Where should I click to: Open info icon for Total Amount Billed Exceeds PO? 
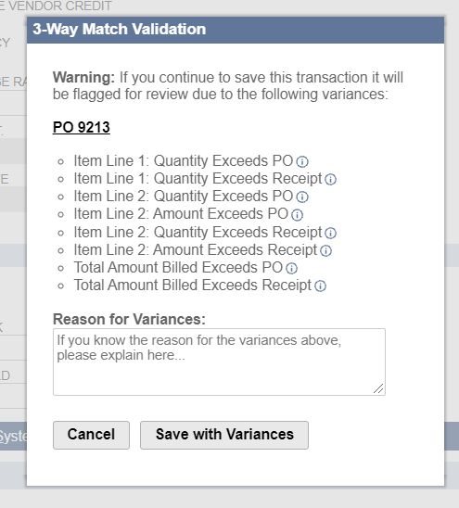click(x=291, y=268)
